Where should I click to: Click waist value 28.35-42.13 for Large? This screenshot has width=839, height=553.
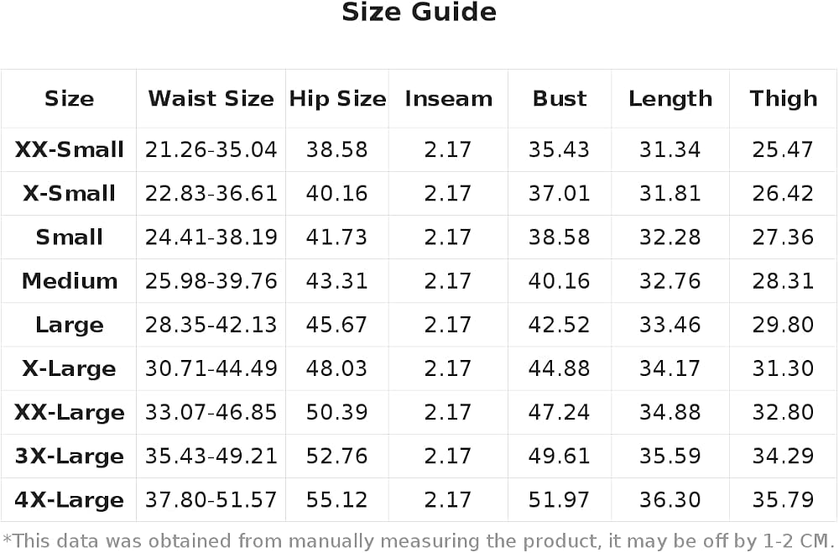click(x=211, y=325)
